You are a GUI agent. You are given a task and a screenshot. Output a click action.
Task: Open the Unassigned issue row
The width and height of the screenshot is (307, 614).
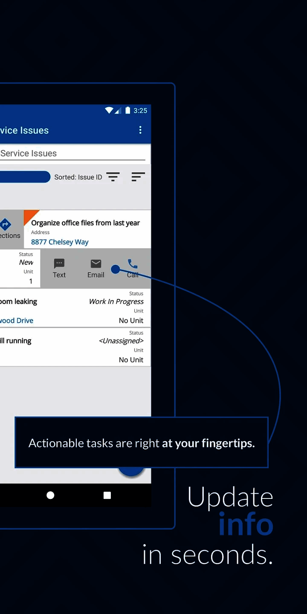click(x=75, y=347)
